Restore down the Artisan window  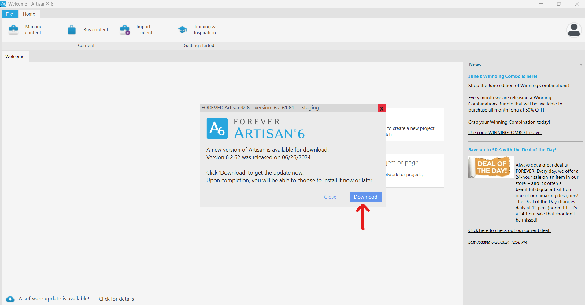(559, 4)
